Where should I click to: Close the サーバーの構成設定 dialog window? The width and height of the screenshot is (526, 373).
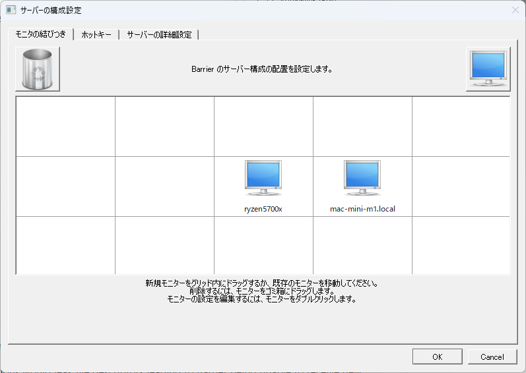[x=515, y=10]
